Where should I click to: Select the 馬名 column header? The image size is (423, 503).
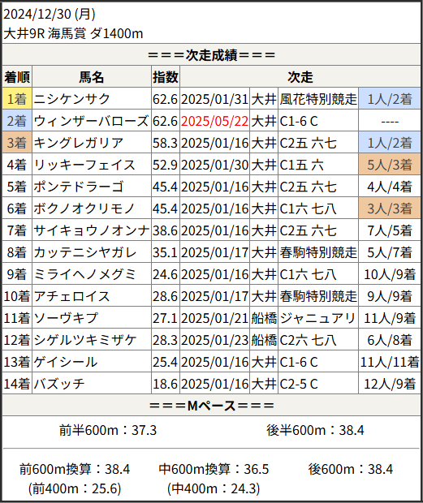pos(92,77)
